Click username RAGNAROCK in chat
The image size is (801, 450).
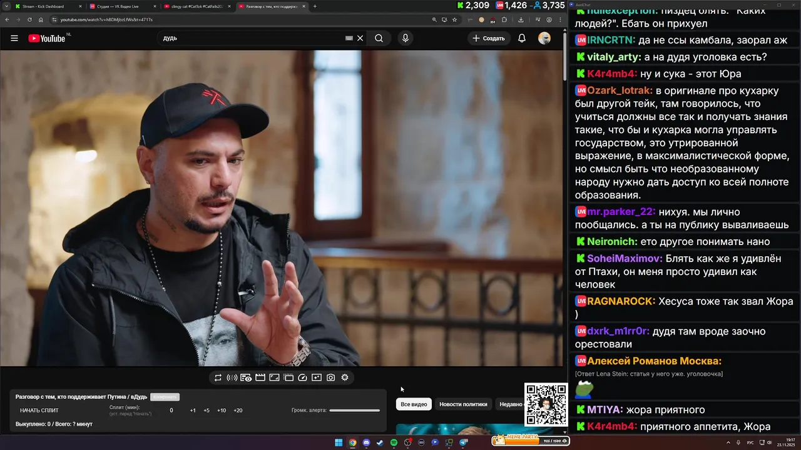coord(621,301)
